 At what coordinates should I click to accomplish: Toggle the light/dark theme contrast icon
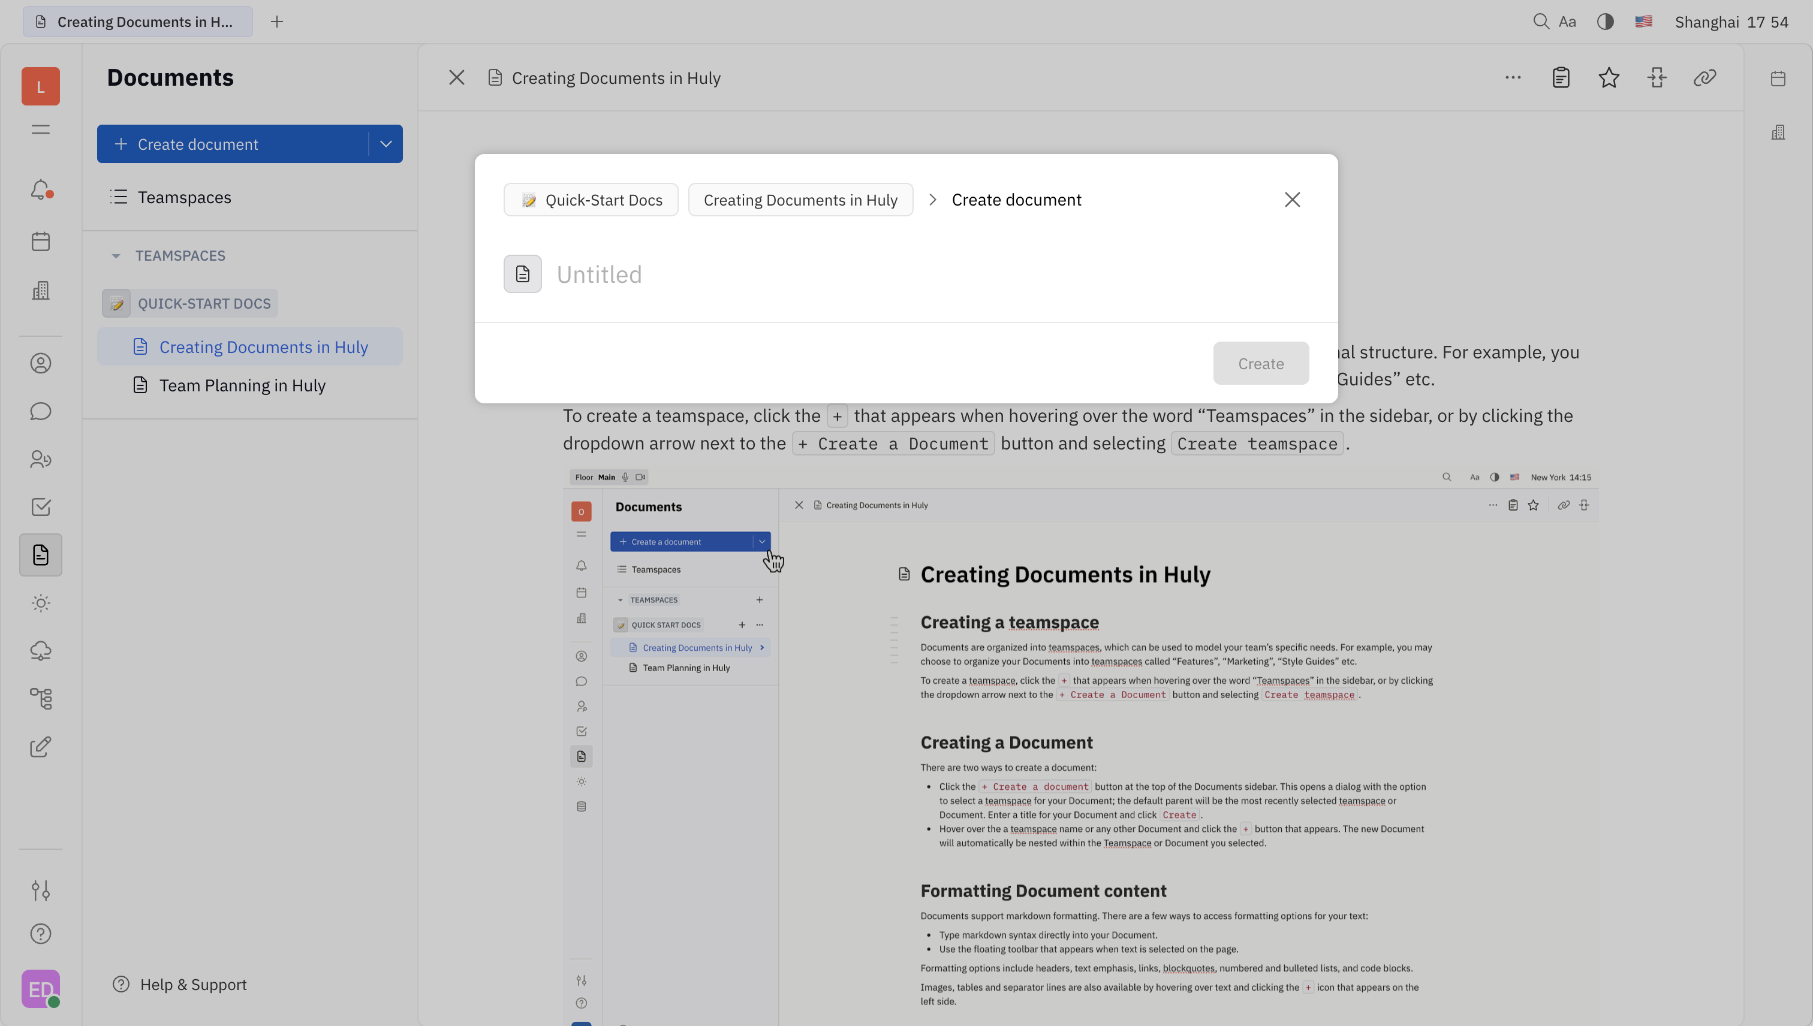1605,22
